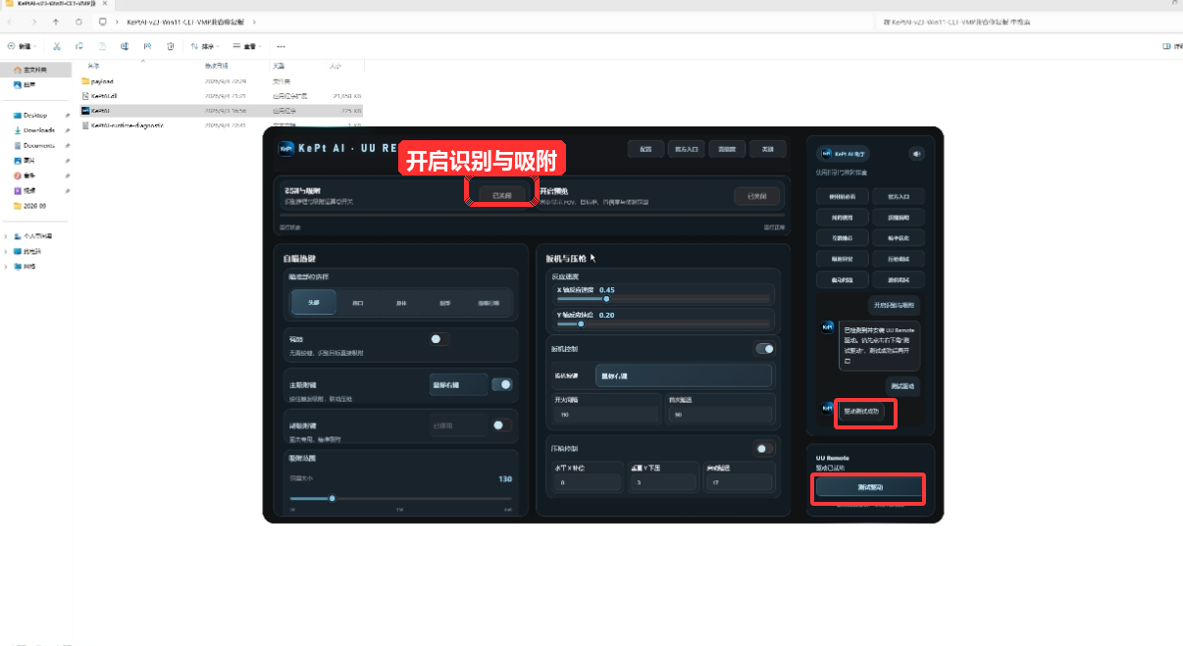The height and width of the screenshot is (646, 1183).
Task: Select the KePtAI.dll file row
Action: (x=222, y=96)
